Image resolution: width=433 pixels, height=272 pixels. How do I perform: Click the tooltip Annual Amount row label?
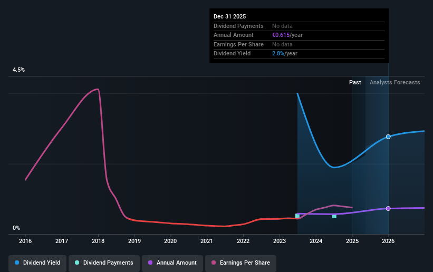(233, 35)
